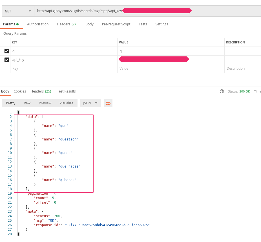Click the empty Value placeholder field

171,69
